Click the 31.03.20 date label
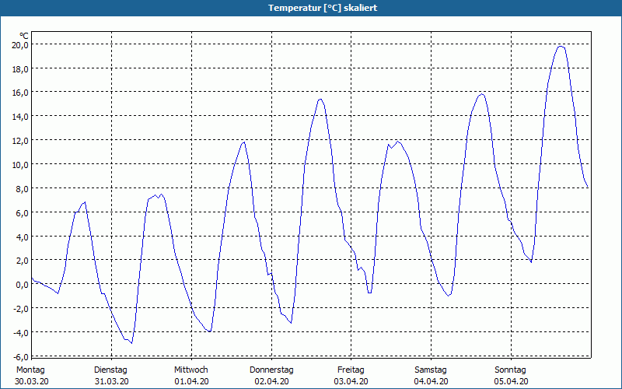This screenshot has width=622, height=389. (x=111, y=381)
